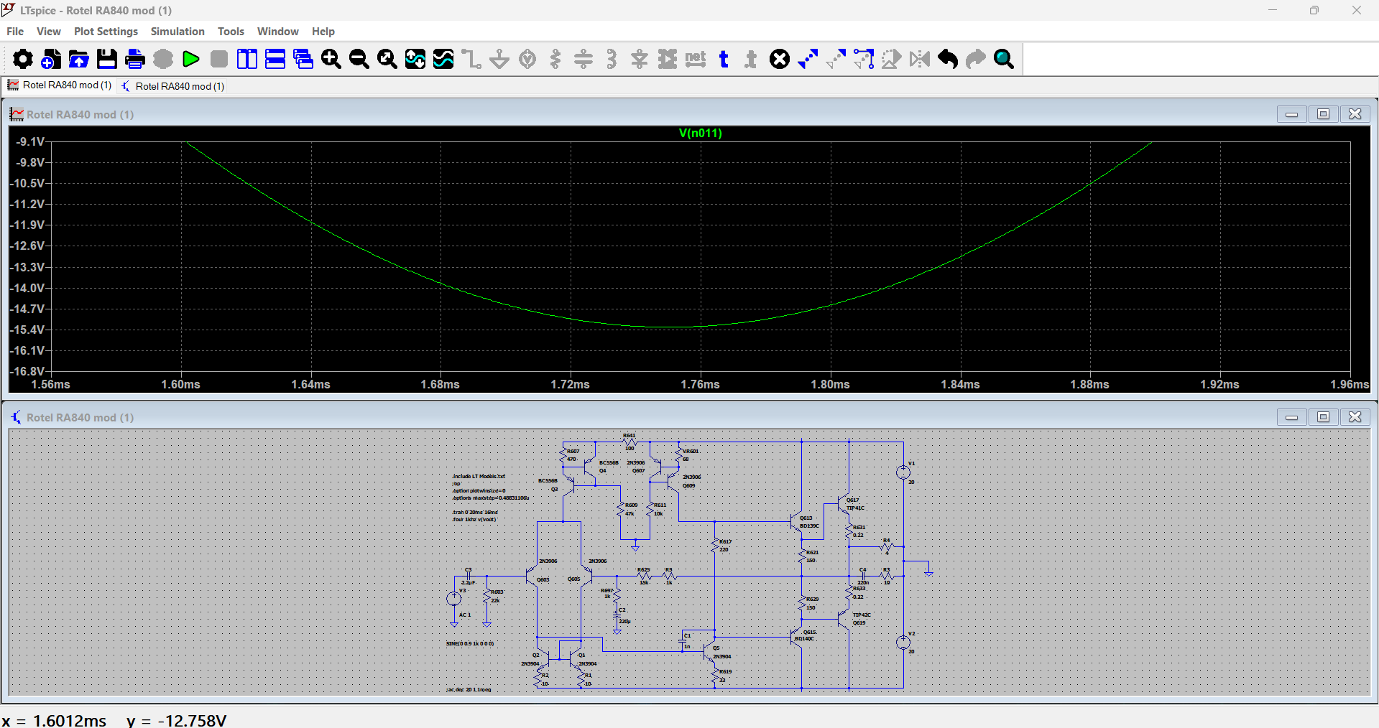The image size is (1379, 728).
Task: Close the schematic sub-window
Action: coord(1355,417)
